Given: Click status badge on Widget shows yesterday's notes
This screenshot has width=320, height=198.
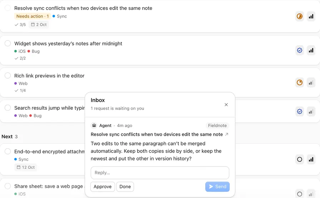Looking at the screenshot, I should tap(299, 50).
